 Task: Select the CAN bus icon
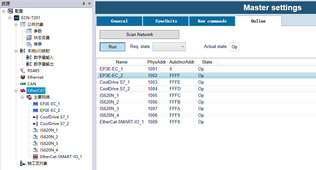[23, 84]
